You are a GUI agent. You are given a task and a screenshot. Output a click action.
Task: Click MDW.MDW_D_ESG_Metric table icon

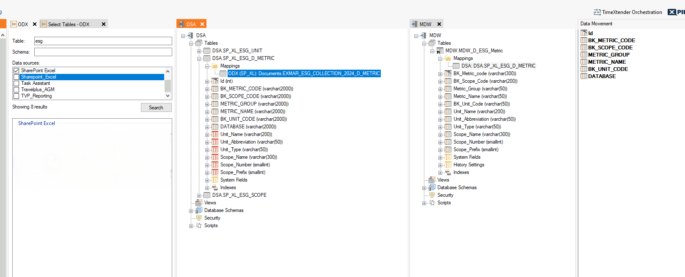coord(440,51)
